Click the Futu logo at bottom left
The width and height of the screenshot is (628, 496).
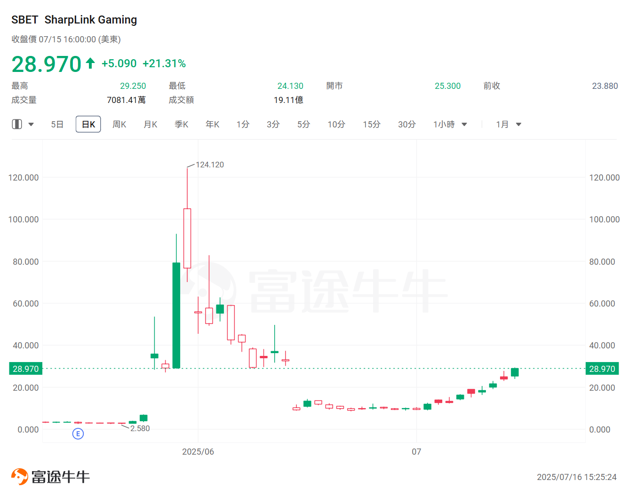click(50, 477)
